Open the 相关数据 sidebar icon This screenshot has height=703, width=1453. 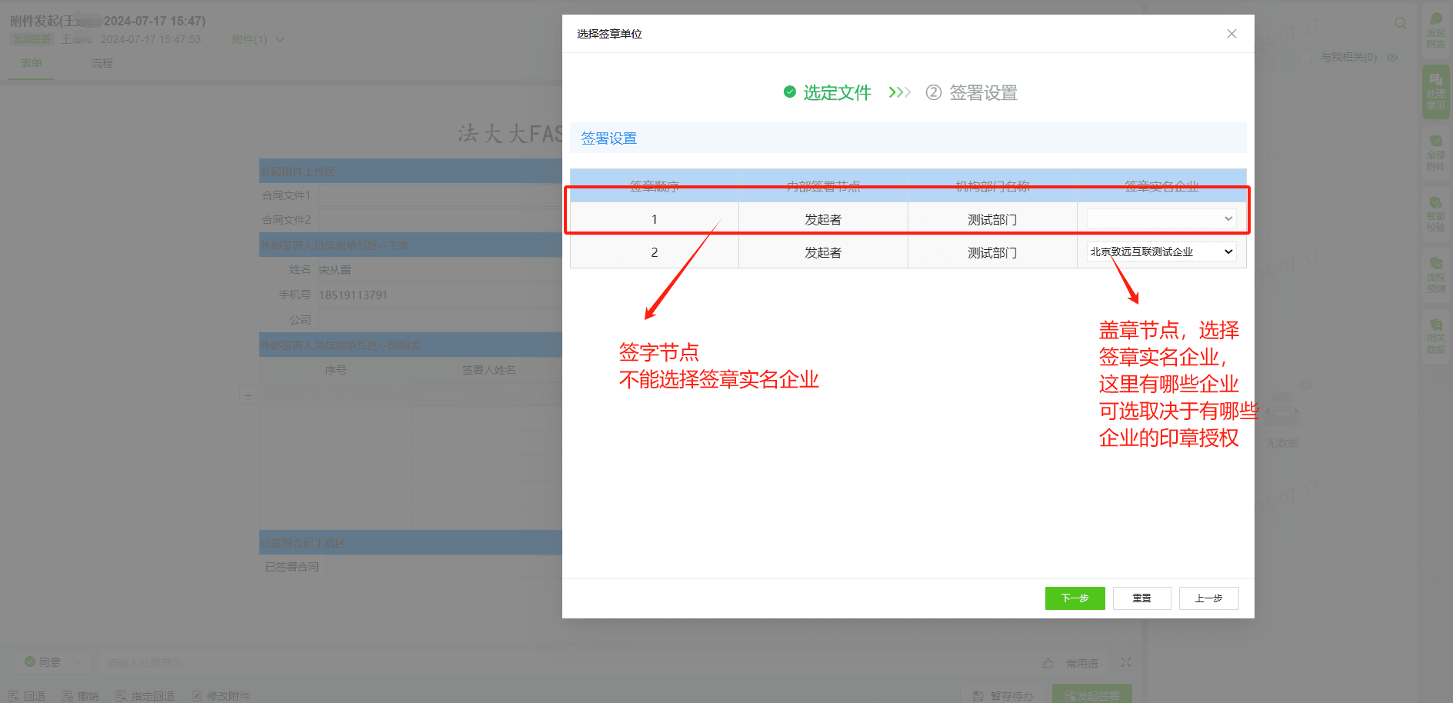click(1435, 335)
